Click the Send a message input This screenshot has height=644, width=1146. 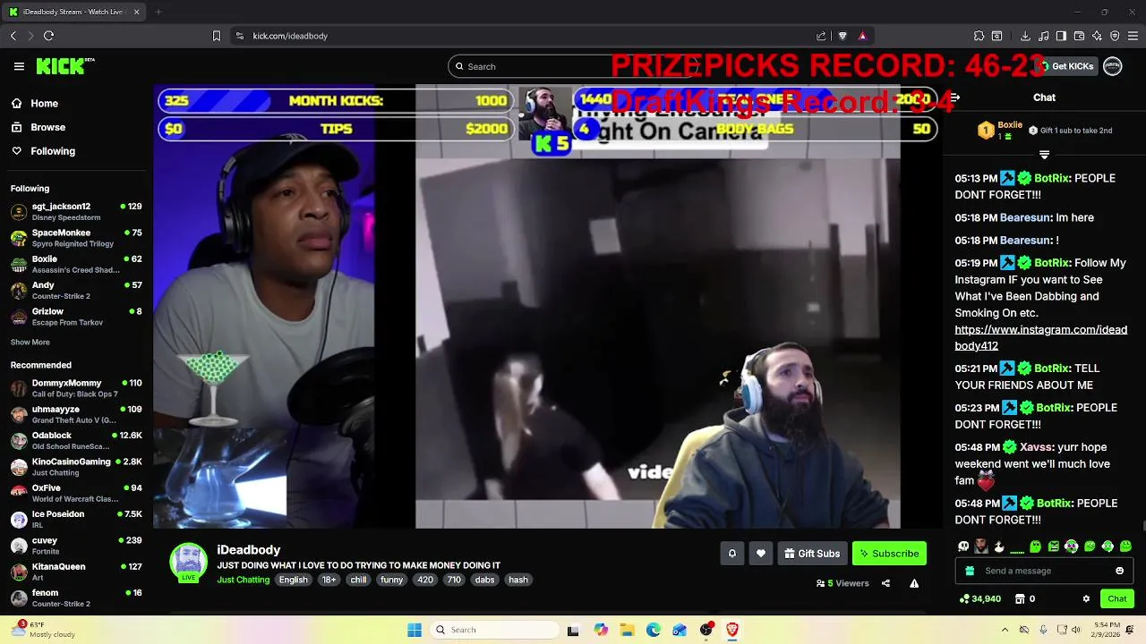1045,571
